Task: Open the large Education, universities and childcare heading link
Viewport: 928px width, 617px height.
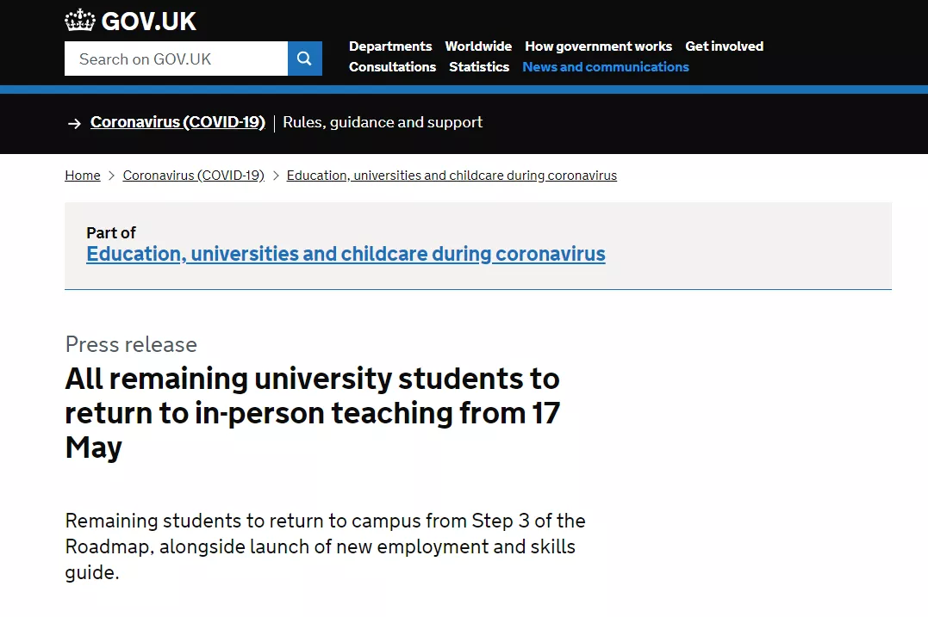Action: click(346, 254)
